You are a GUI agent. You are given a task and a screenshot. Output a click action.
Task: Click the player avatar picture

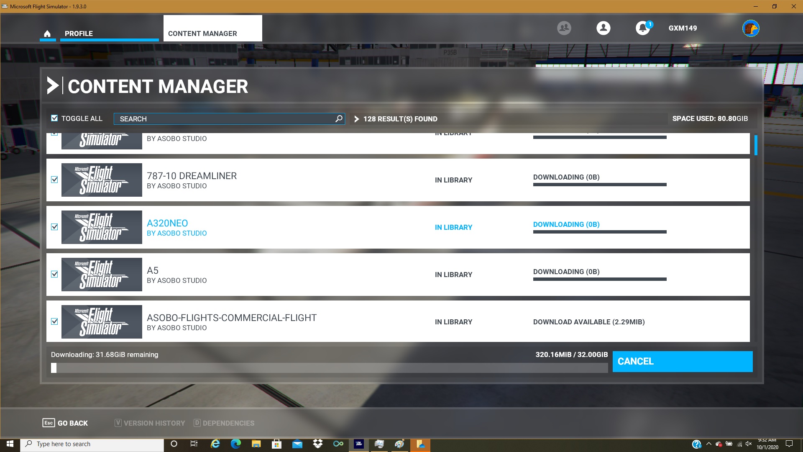751,28
